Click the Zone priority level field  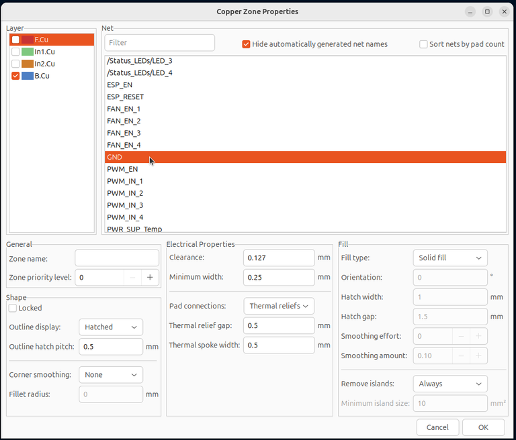(99, 277)
